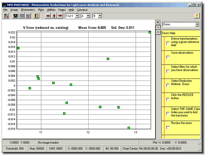Screen dimensions: 206x156
Task: Click the yellow question mark help icon
Action: (x=197, y=16)
